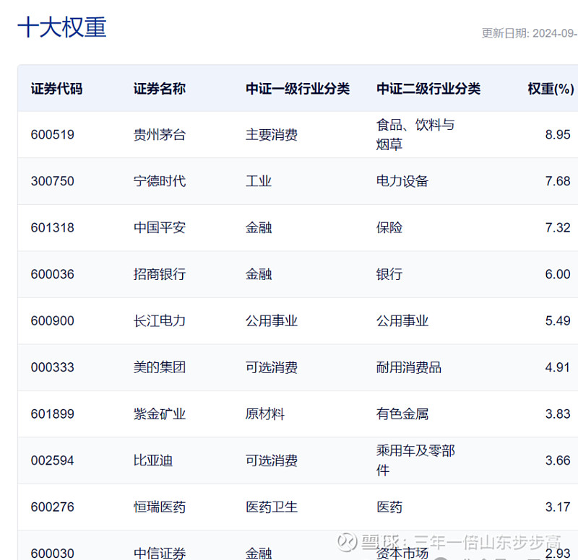578x560 pixels.
Task: Click the weight value 3.17
Action: coord(558,507)
